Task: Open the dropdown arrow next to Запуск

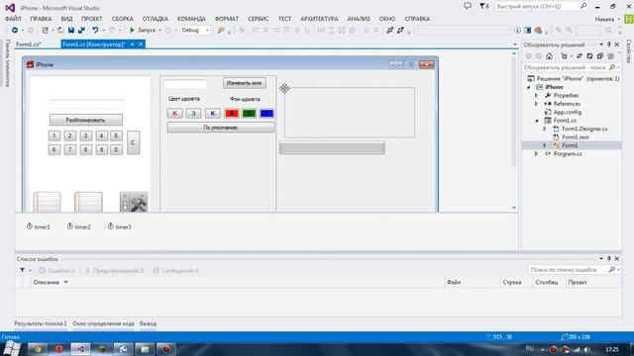Action: (x=160, y=31)
